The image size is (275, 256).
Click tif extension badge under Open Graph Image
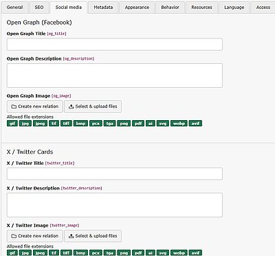(x=54, y=124)
